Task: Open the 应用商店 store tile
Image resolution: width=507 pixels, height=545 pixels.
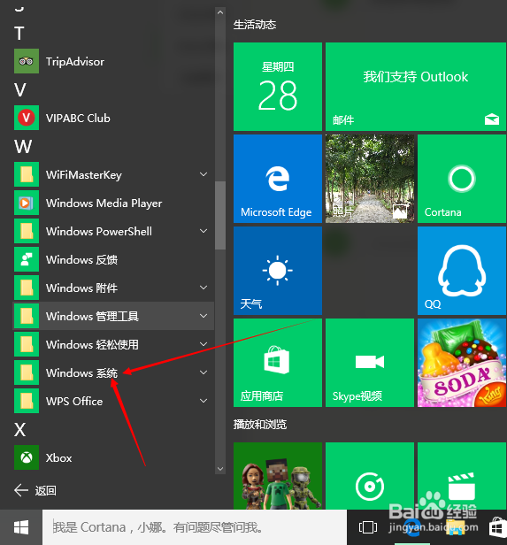Action: (x=278, y=363)
